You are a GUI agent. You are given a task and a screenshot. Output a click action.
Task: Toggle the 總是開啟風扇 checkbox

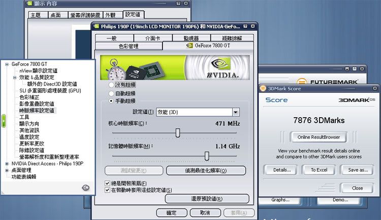pyautogui.click(x=107, y=183)
